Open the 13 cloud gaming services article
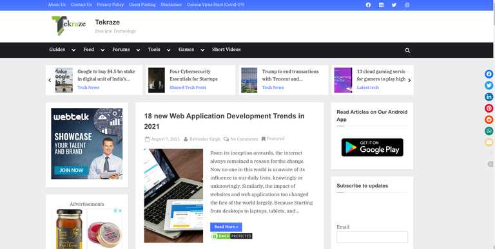 coord(381,75)
